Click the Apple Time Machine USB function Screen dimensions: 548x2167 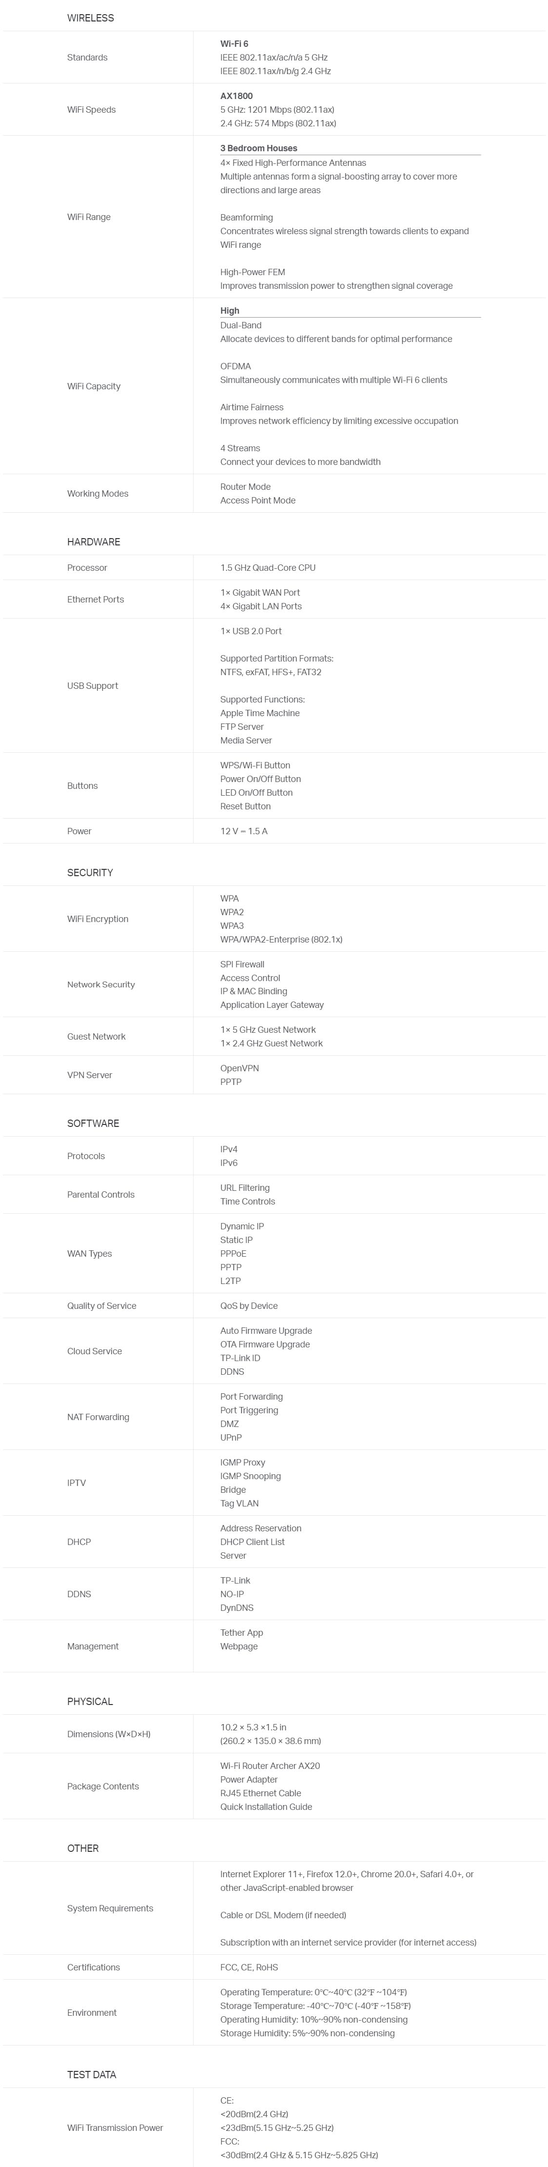(260, 713)
